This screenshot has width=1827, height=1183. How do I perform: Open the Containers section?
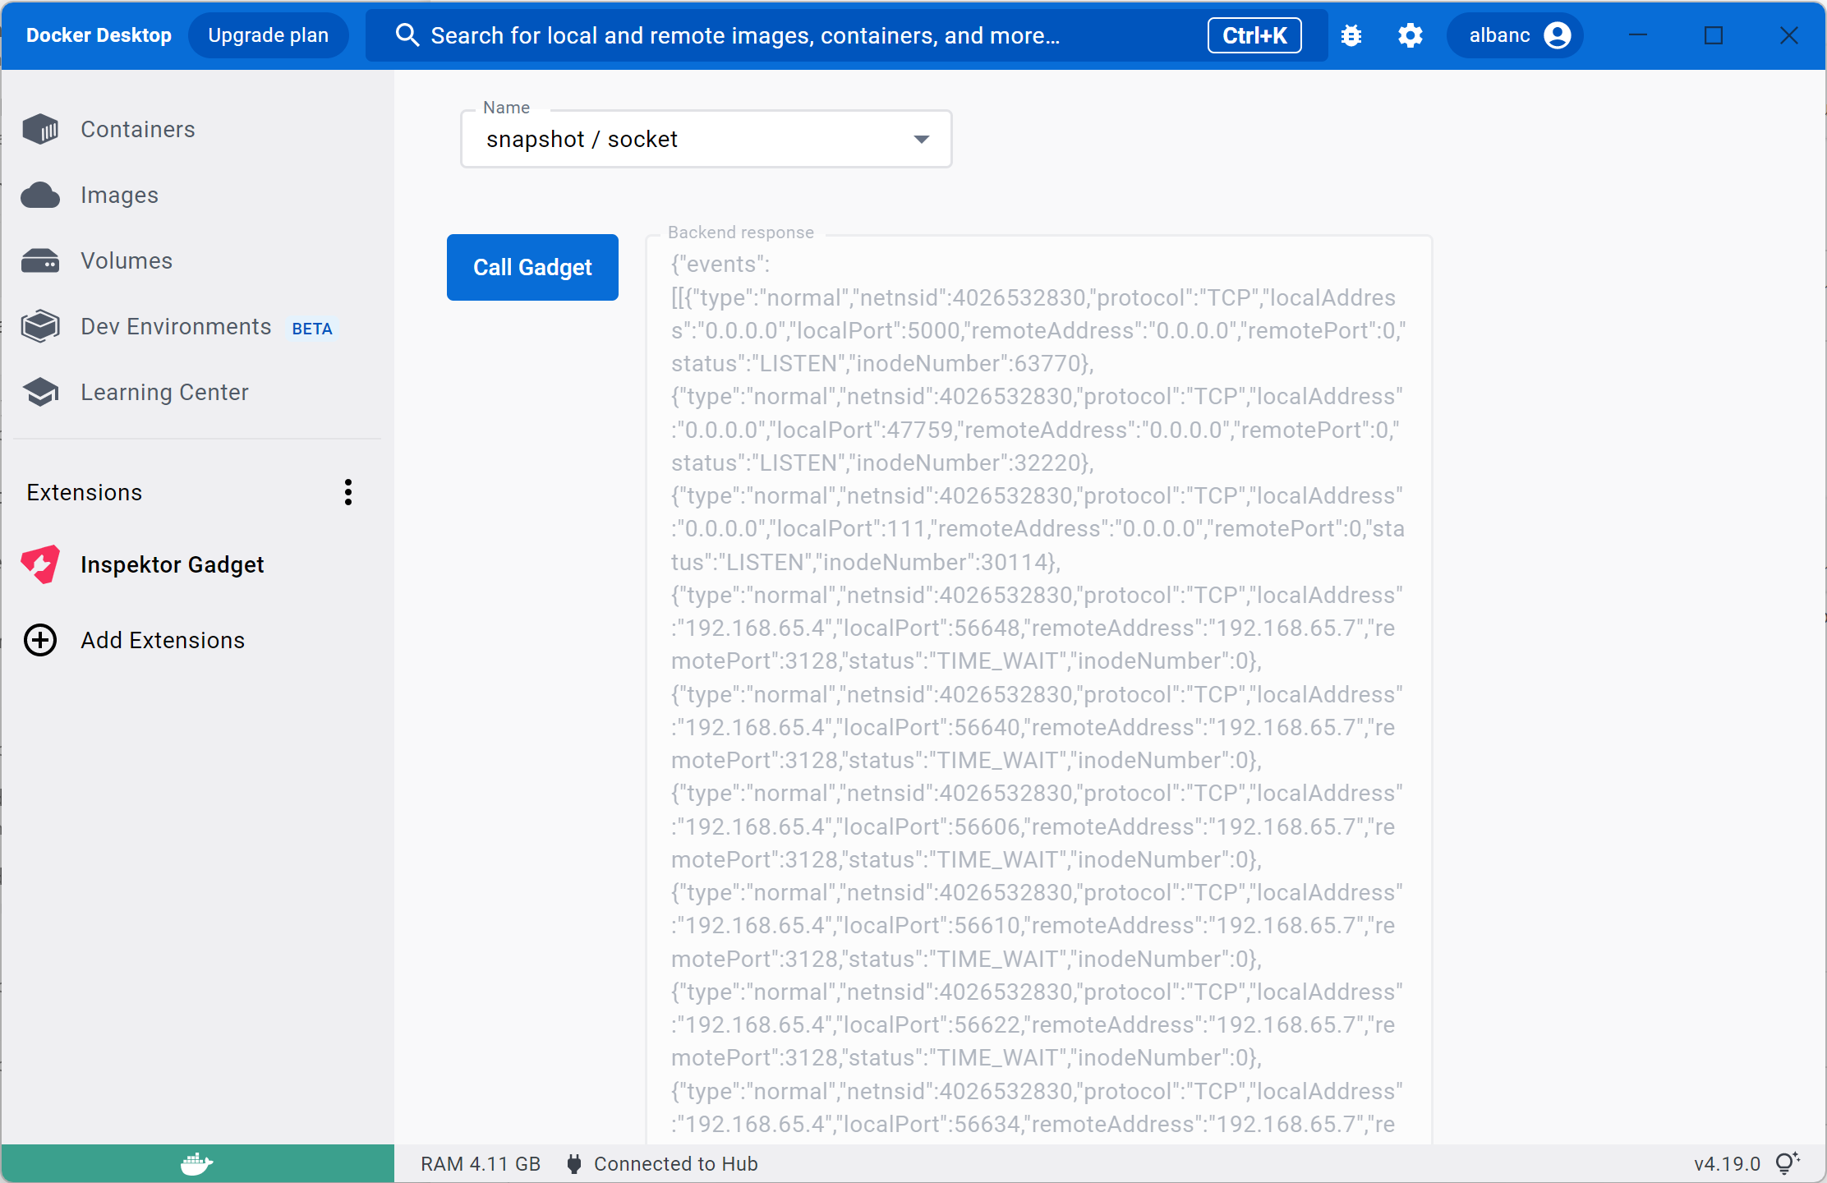pos(137,129)
